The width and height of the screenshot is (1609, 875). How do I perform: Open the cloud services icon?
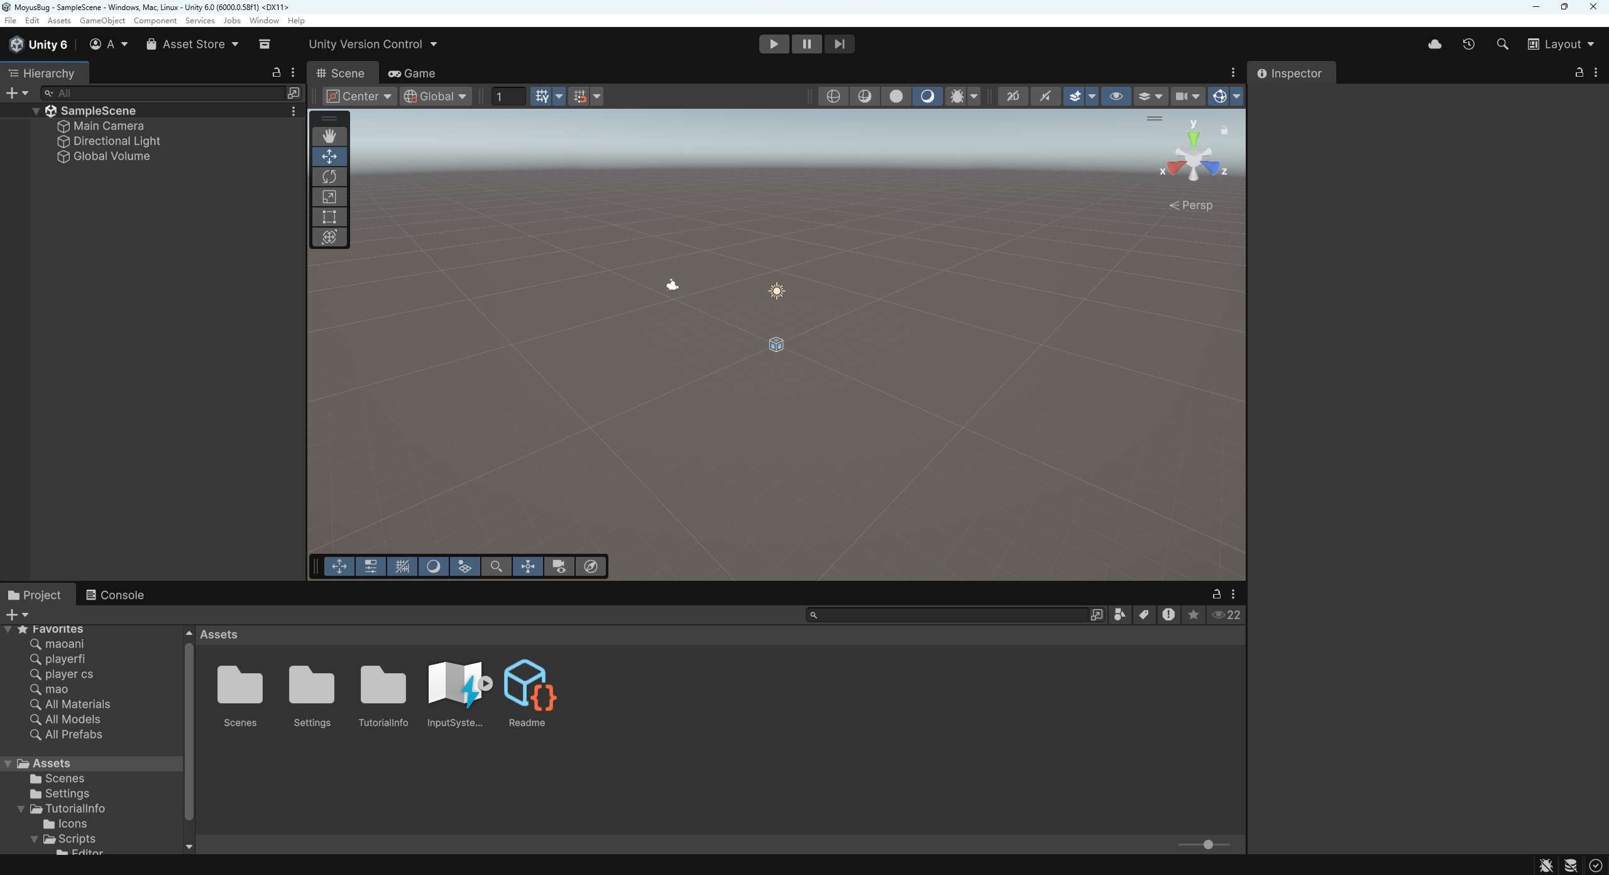coord(1435,44)
